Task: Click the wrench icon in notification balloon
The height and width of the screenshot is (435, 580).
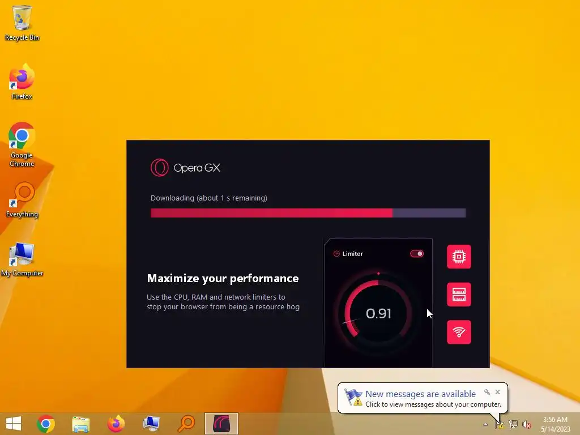Action: tap(487, 392)
